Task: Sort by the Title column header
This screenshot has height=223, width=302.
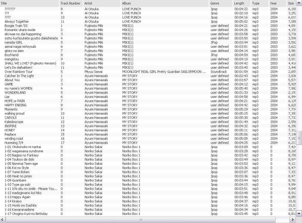Action: click(x=29, y=3)
